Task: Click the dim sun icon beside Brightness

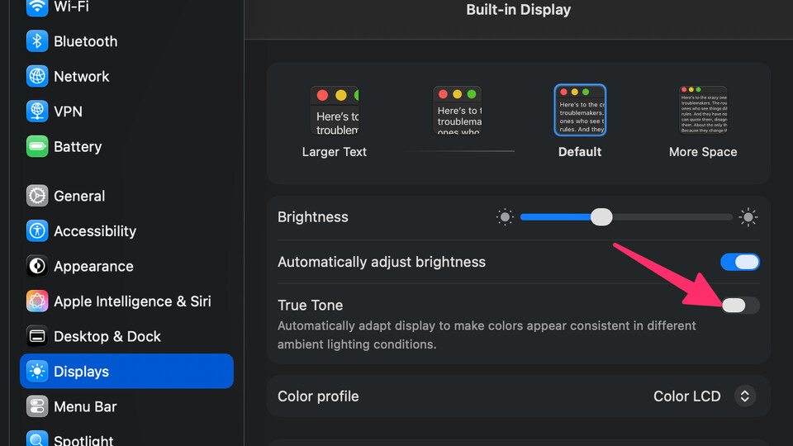Action: 504,217
